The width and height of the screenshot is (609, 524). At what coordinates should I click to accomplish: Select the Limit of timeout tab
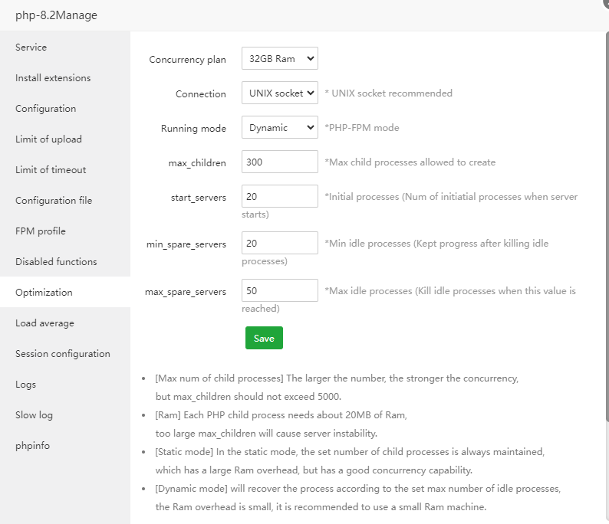[x=51, y=170]
